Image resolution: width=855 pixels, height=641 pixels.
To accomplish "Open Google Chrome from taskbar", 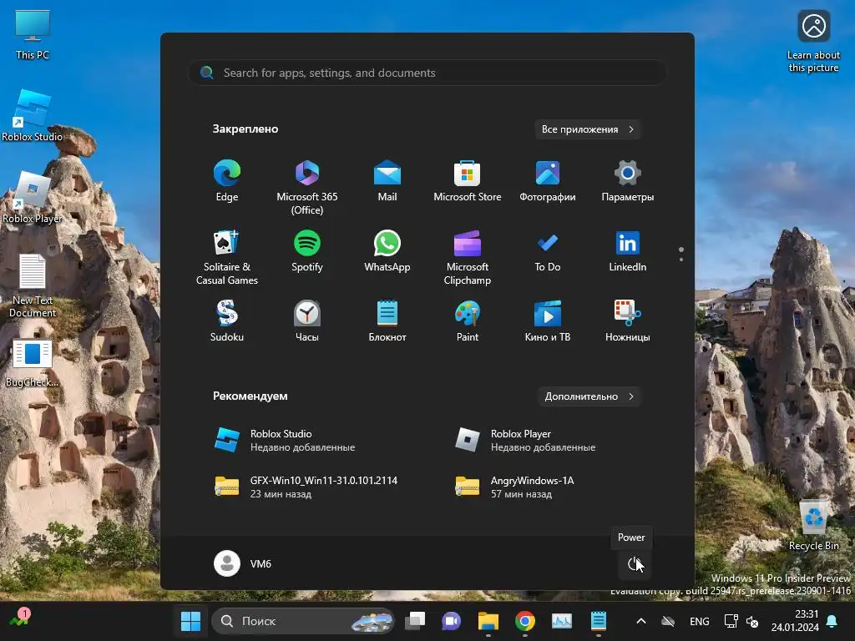I will pos(524,621).
